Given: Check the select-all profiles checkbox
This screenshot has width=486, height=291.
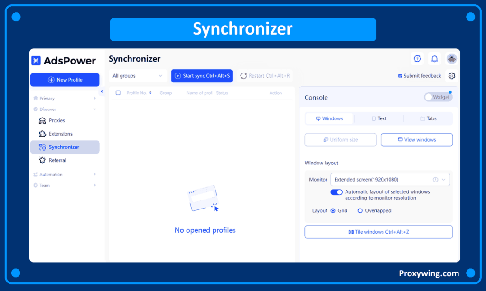Looking at the screenshot, I should coord(118,93).
